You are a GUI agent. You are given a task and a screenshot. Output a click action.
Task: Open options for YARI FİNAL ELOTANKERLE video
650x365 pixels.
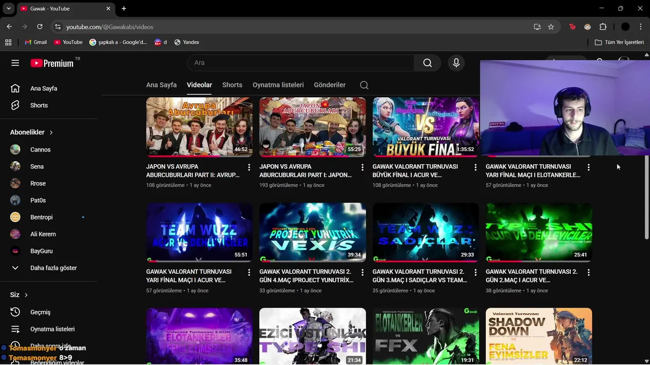tap(589, 167)
